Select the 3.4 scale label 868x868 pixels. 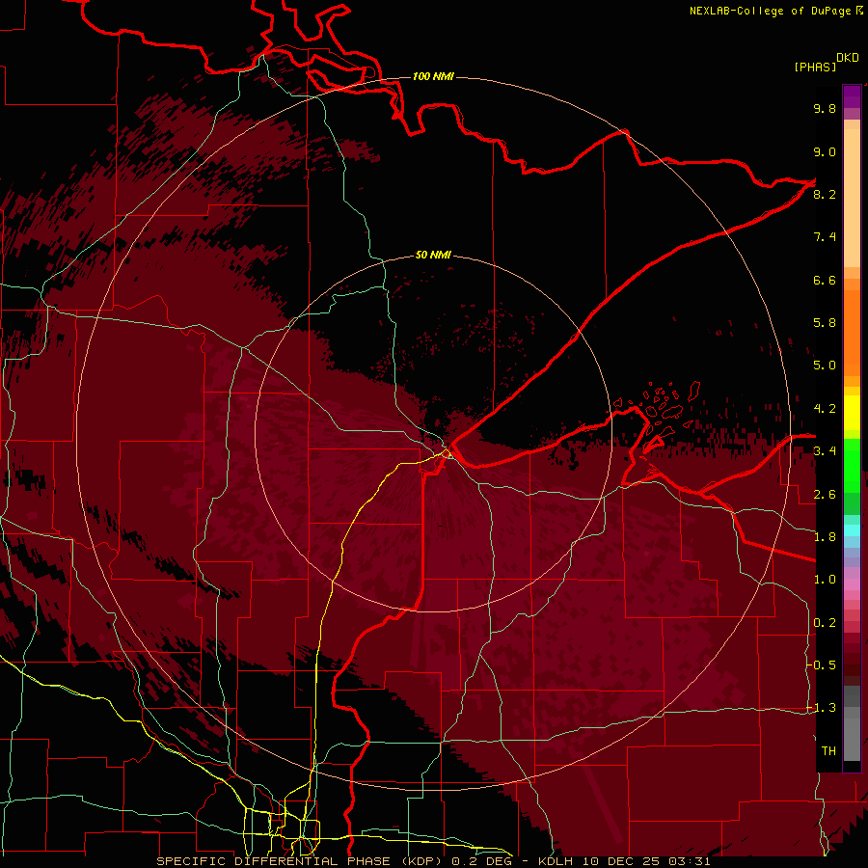pos(825,451)
